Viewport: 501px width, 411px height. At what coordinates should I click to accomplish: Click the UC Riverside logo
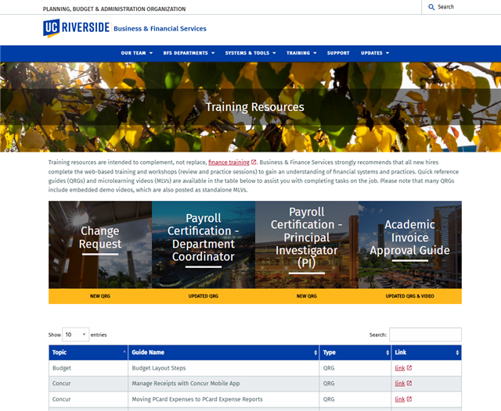point(77,28)
